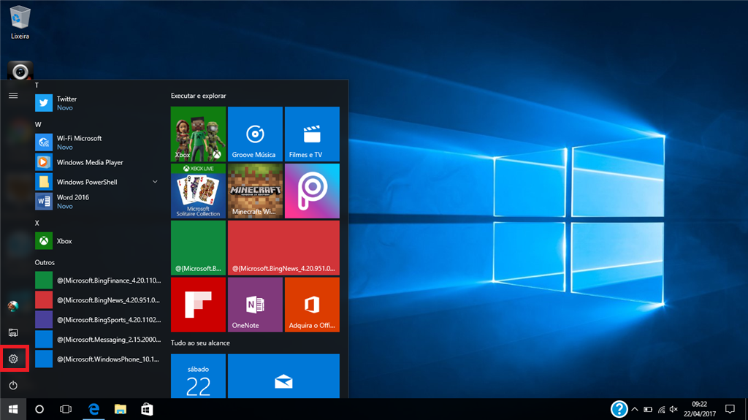Expand Windows PowerShell folder chevron
Viewport: 748px width, 420px height.
coord(155,182)
